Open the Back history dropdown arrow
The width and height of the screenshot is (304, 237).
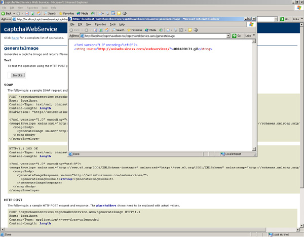(x=14, y=13)
